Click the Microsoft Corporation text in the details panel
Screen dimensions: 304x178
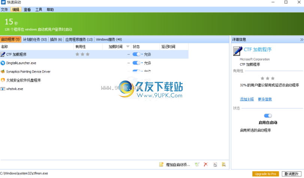(255, 59)
